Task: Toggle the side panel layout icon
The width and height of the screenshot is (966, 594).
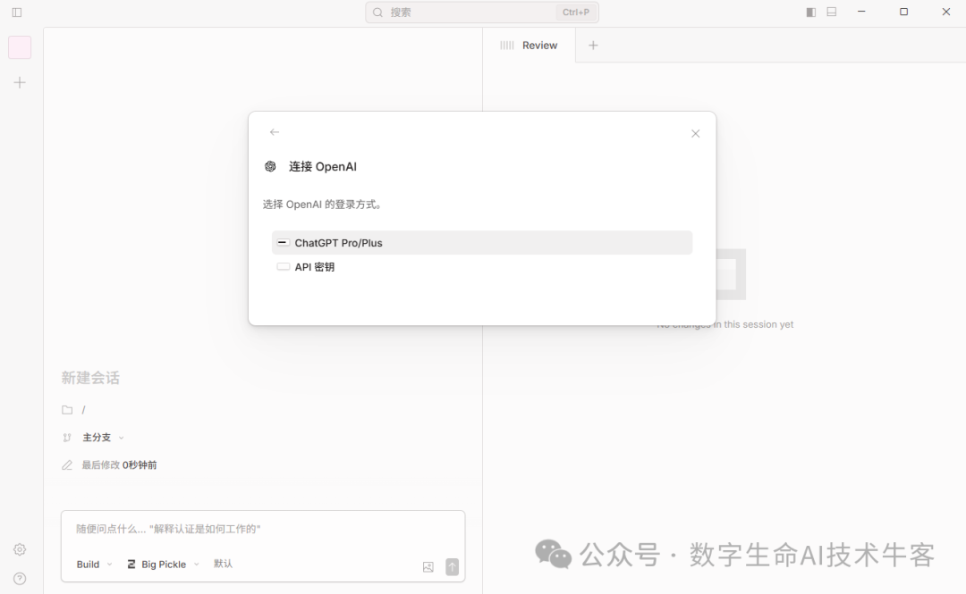Action: point(810,13)
